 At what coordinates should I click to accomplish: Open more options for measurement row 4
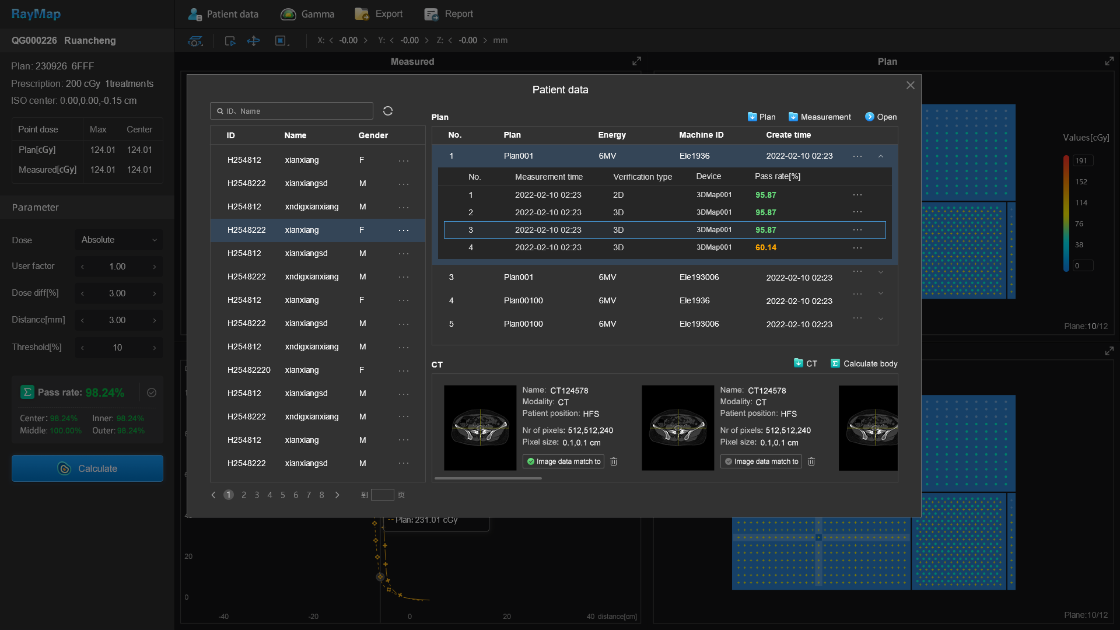[857, 248]
